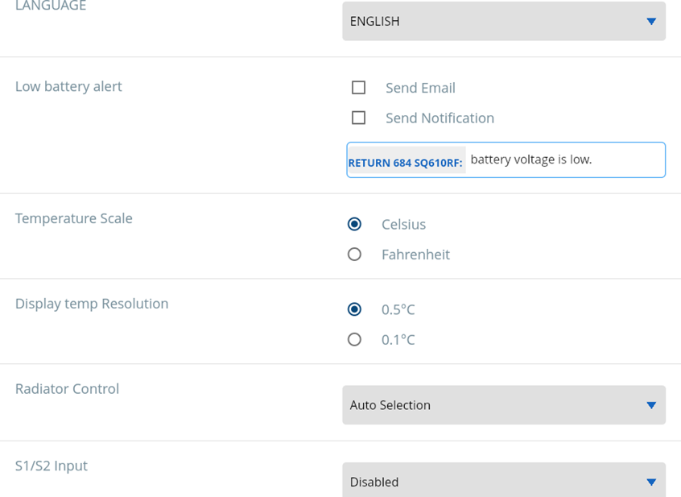Click the 'Send Notification' label text
This screenshot has width=681, height=497.
[440, 118]
